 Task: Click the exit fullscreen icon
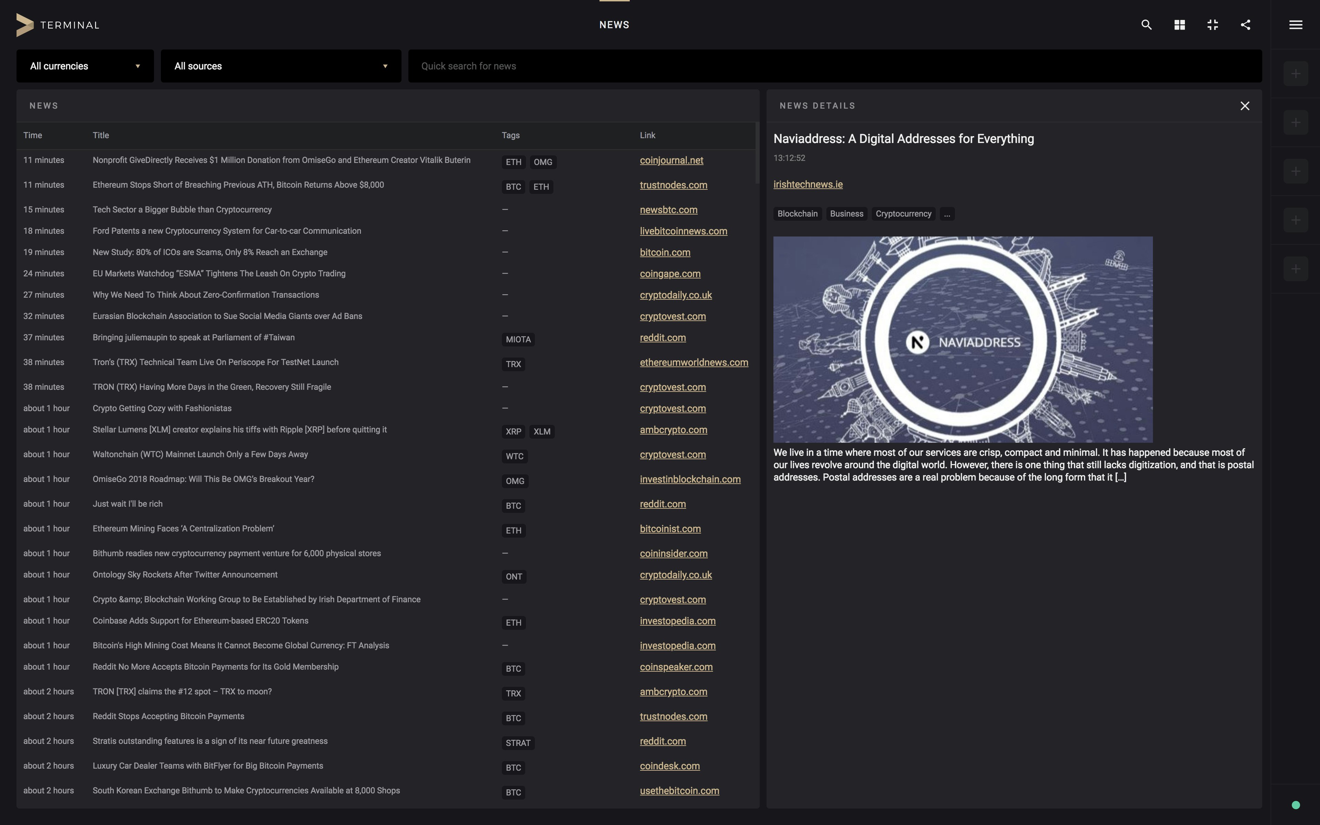[1212, 24]
